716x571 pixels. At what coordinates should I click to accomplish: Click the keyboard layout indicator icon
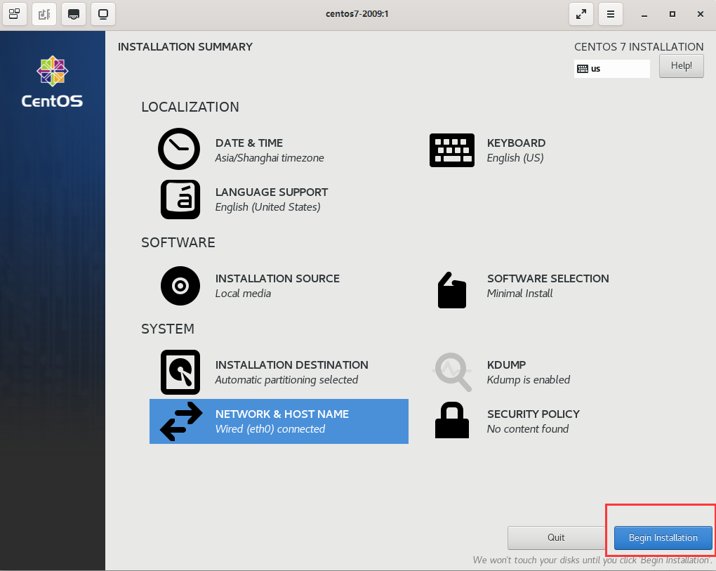(x=583, y=69)
